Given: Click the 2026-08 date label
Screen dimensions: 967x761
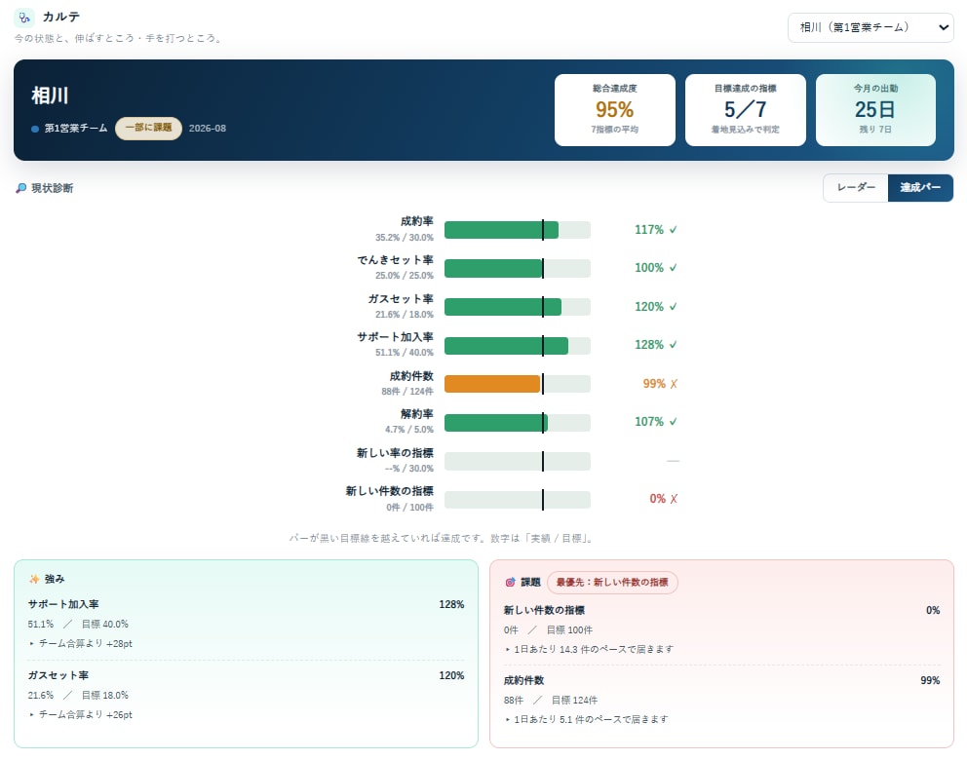Looking at the screenshot, I should coord(208,129).
